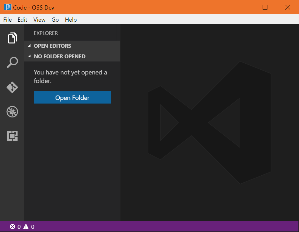Open the Extensions view icon

(x=12, y=136)
